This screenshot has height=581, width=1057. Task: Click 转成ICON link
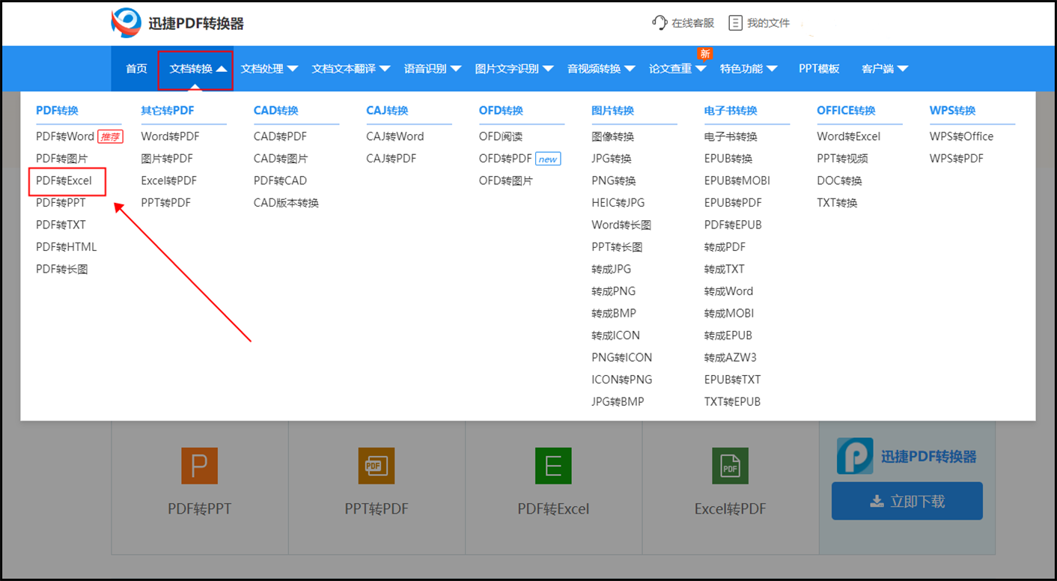click(x=615, y=335)
